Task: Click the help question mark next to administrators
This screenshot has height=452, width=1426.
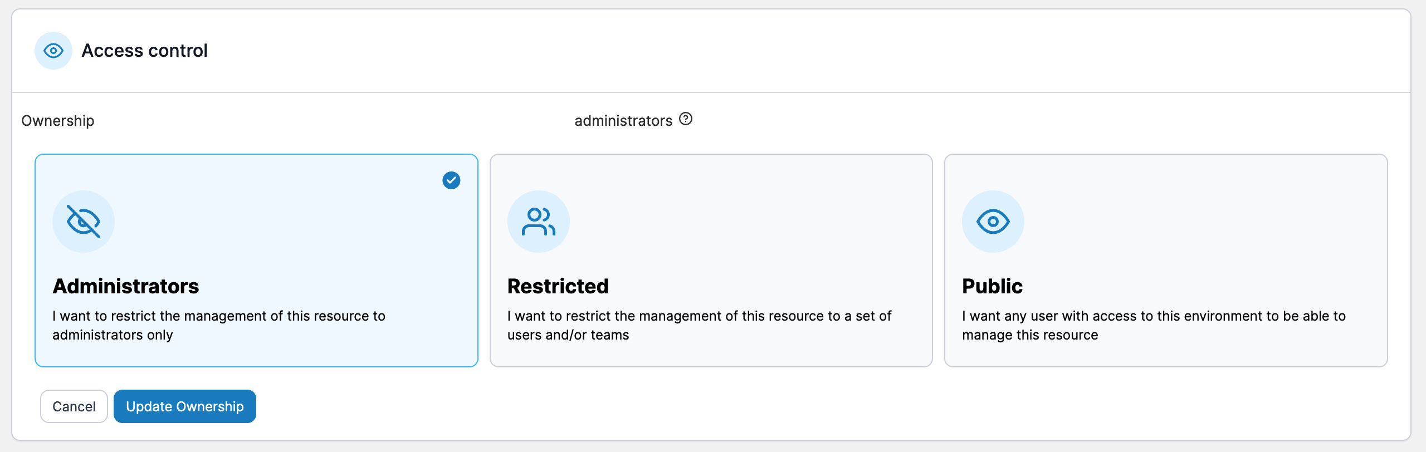Action: (x=686, y=119)
